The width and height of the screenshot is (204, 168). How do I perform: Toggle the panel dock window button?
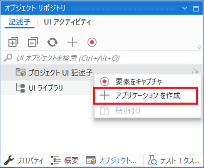(x=196, y=9)
